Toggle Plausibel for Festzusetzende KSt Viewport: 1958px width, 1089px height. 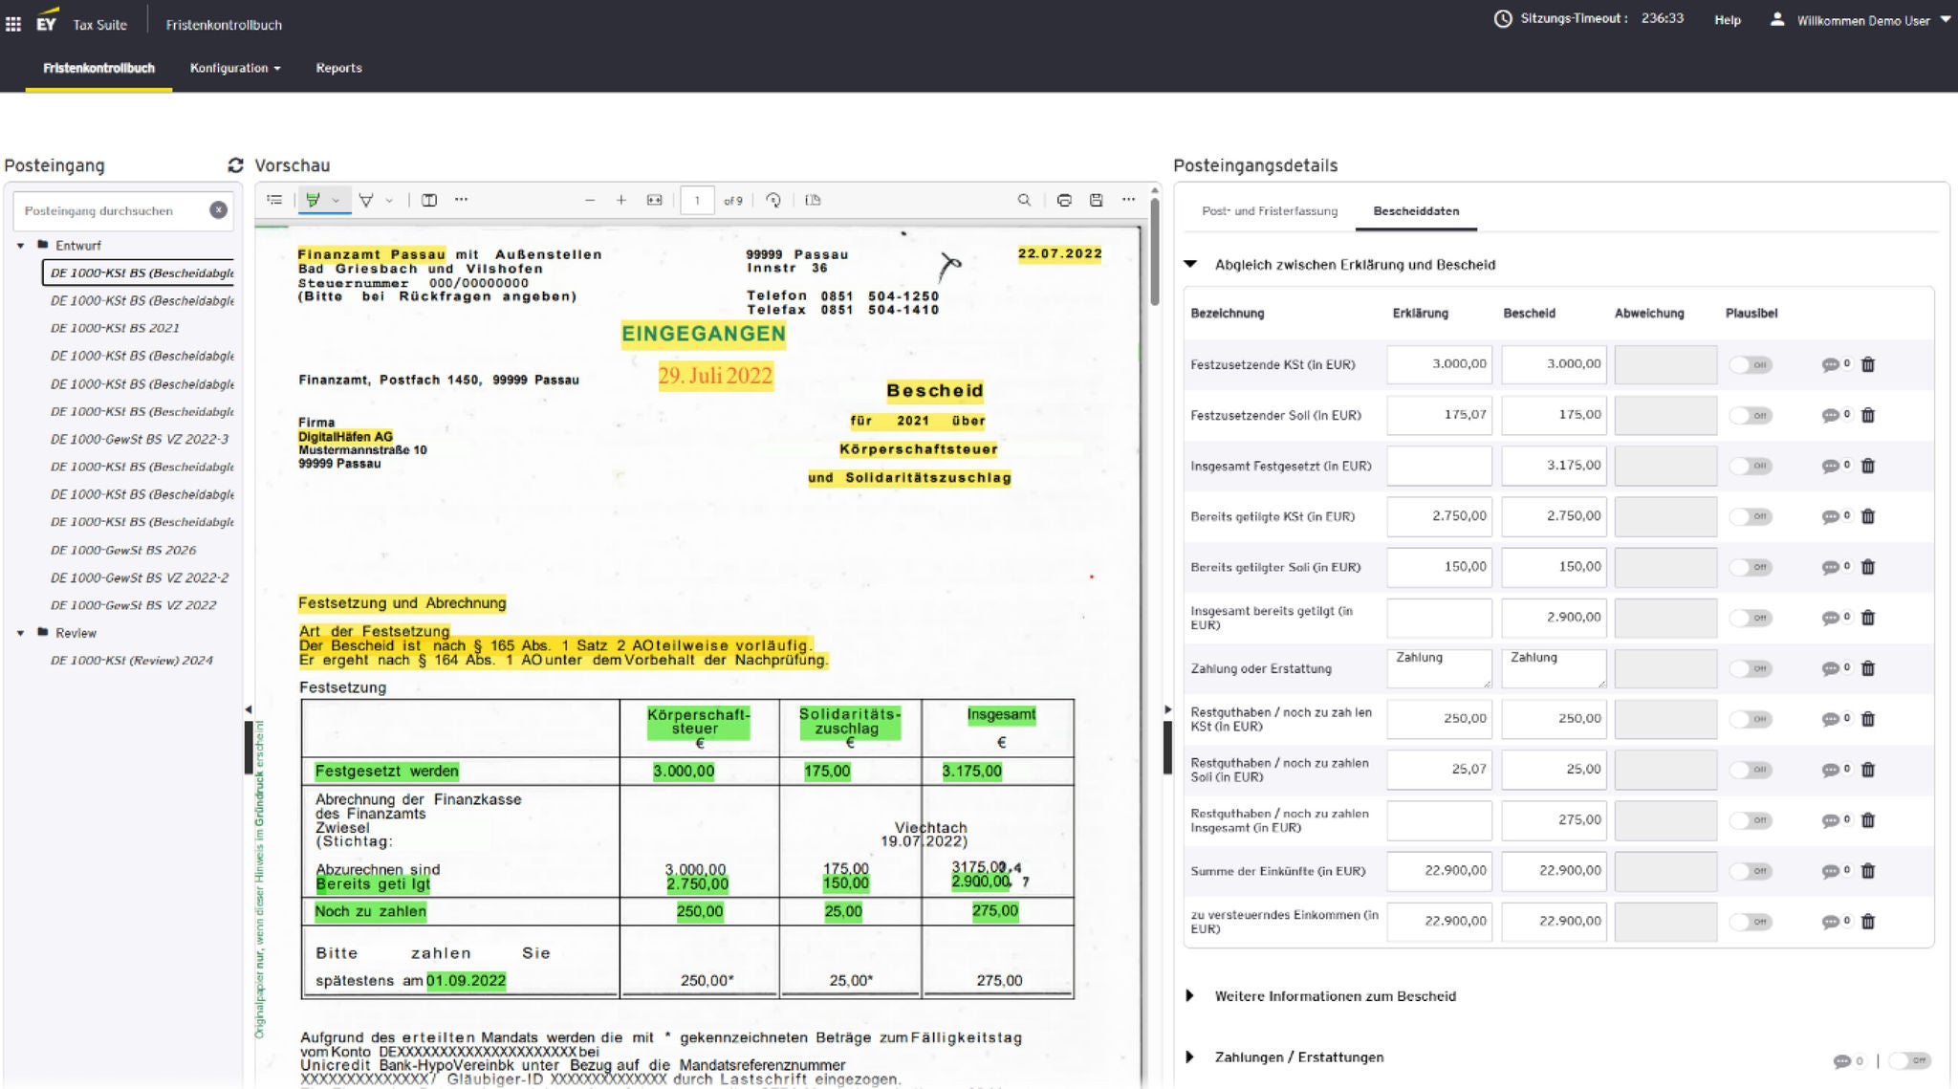tap(1751, 364)
